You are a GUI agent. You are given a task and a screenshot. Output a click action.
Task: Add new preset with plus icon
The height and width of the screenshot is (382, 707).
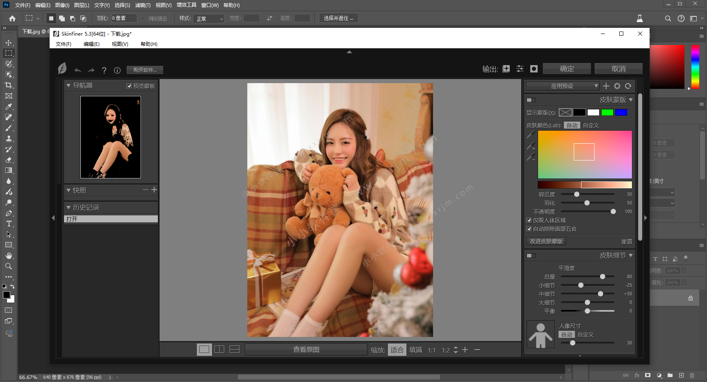tap(606, 86)
